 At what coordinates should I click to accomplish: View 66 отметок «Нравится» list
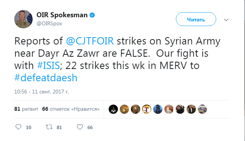[x=71, y=109]
